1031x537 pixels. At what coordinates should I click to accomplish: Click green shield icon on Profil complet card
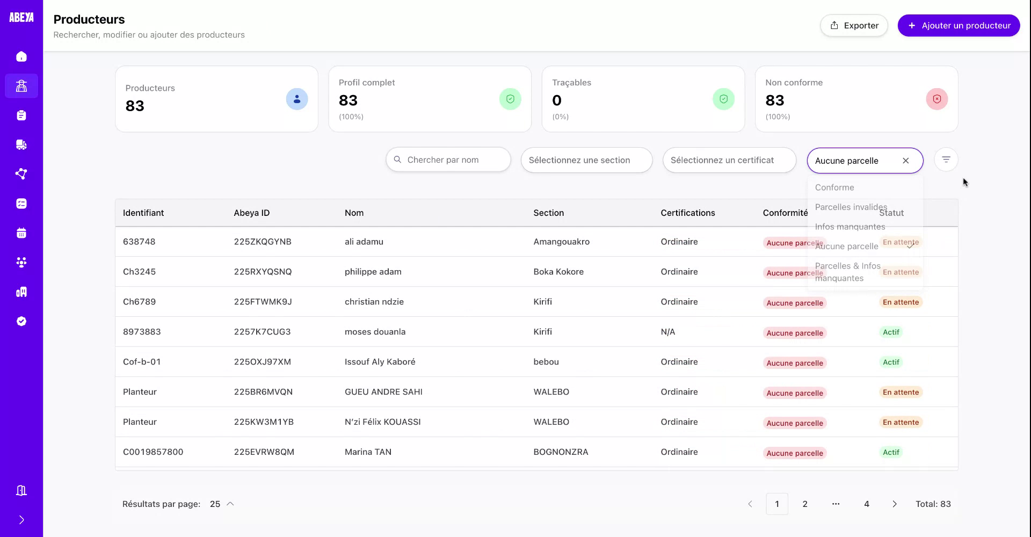coord(510,99)
